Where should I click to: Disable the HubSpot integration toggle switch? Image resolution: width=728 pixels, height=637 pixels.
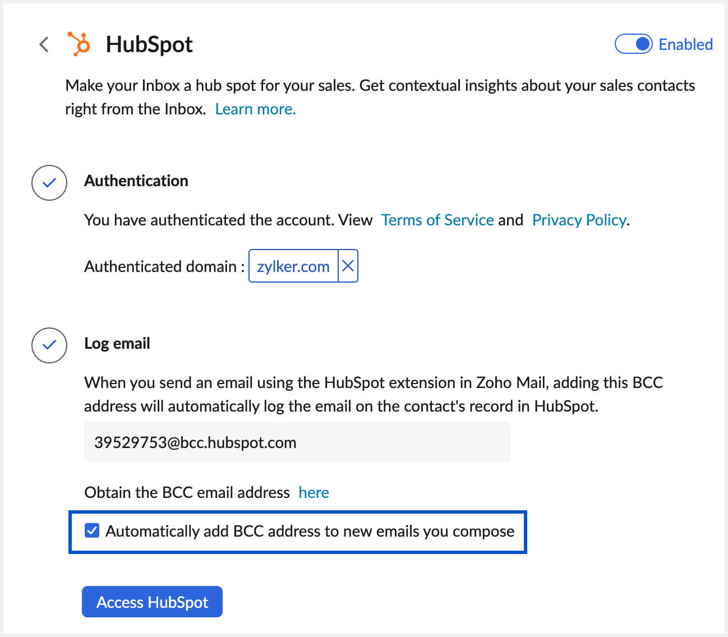click(x=633, y=44)
